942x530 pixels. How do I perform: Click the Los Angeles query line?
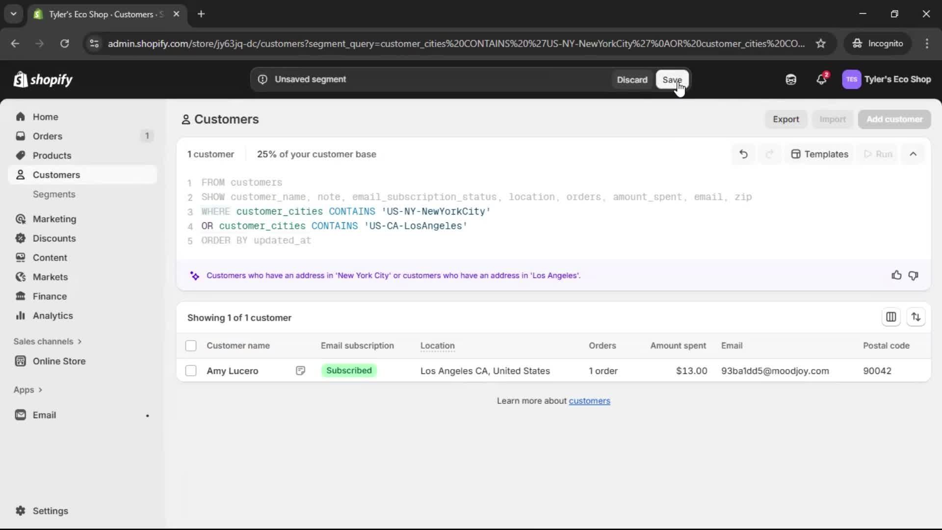[x=334, y=226]
